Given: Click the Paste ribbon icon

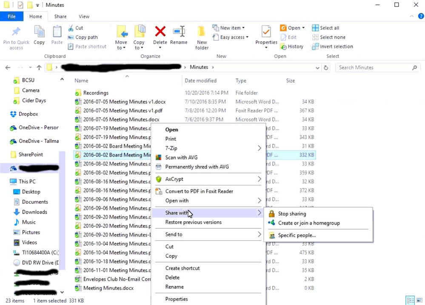Looking at the screenshot, I should point(57,32).
